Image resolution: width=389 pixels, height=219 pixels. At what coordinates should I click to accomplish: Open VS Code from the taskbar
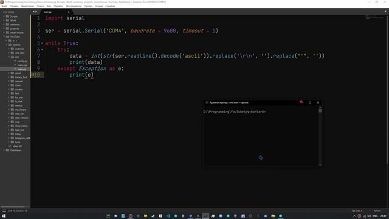click(168, 216)
